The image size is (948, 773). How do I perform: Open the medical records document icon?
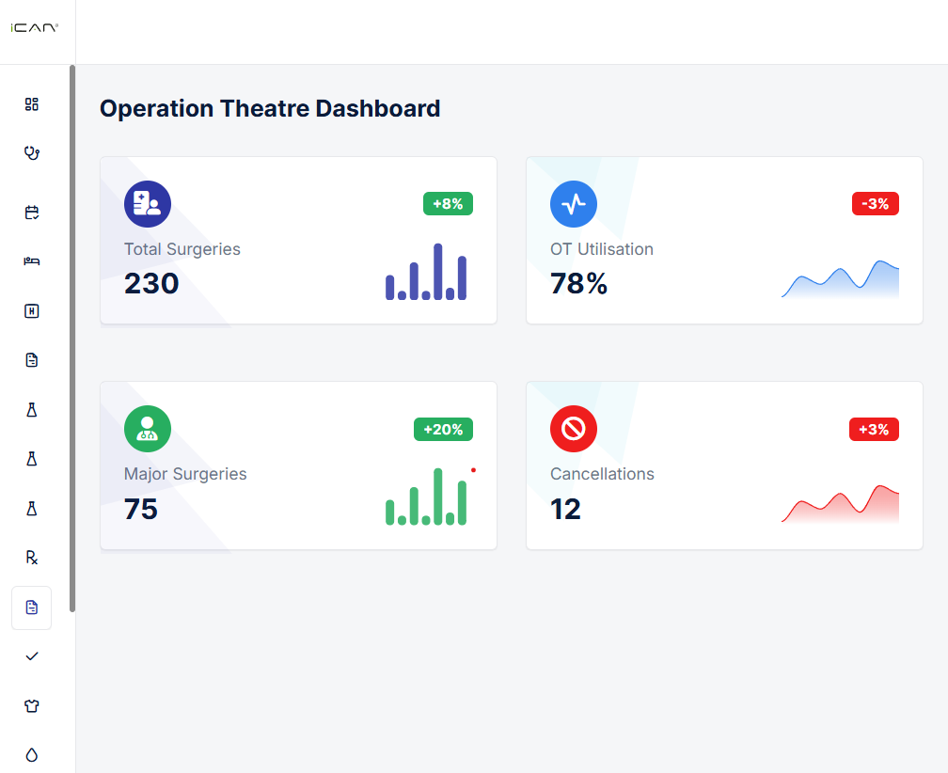click(x=31, y=359)
